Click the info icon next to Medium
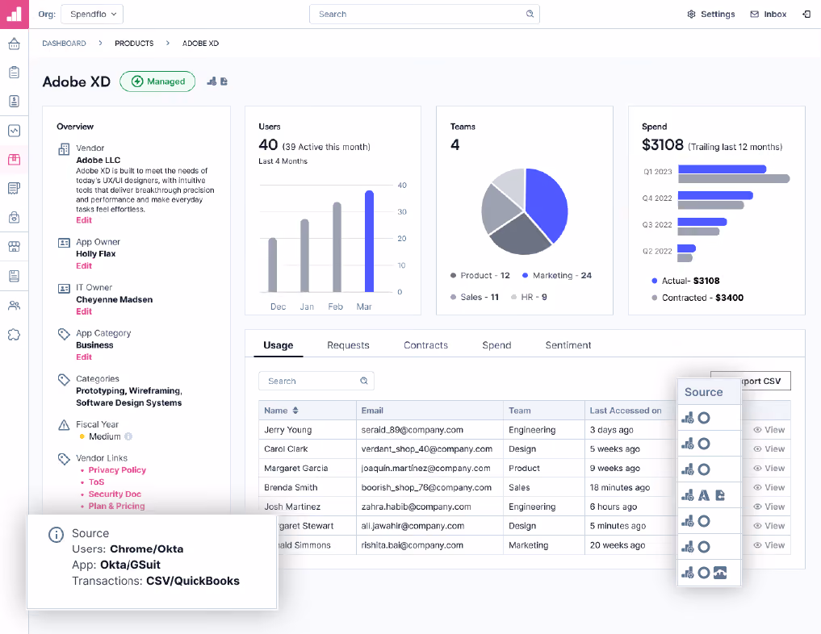 point(128,436)
